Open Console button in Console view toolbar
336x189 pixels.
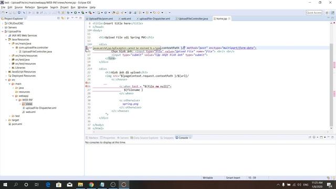coord(321,138)
